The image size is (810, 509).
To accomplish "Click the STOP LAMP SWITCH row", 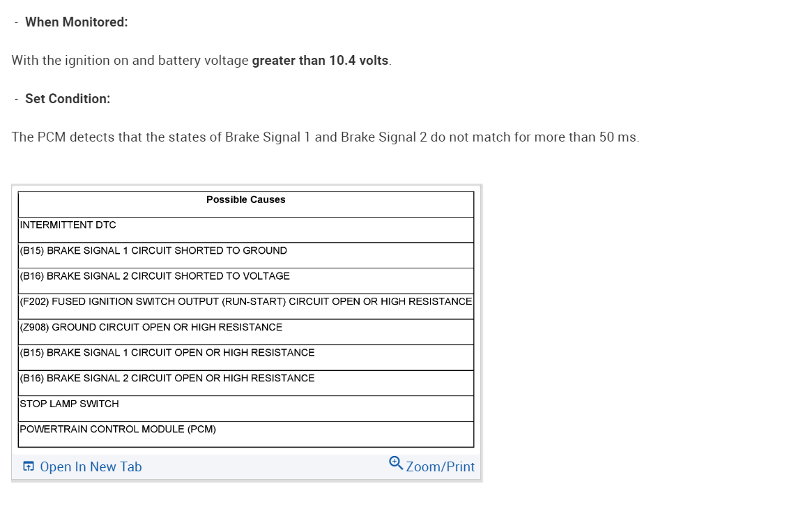I will point(70,404).
